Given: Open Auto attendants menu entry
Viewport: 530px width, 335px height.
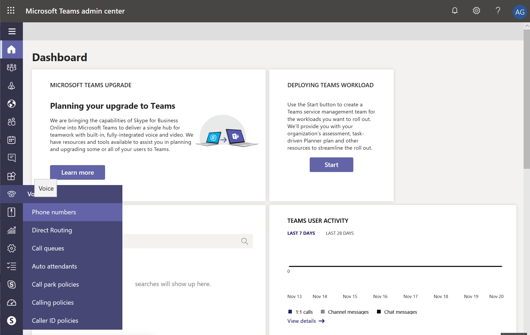Looking at the screenshot, I should 73,266.
